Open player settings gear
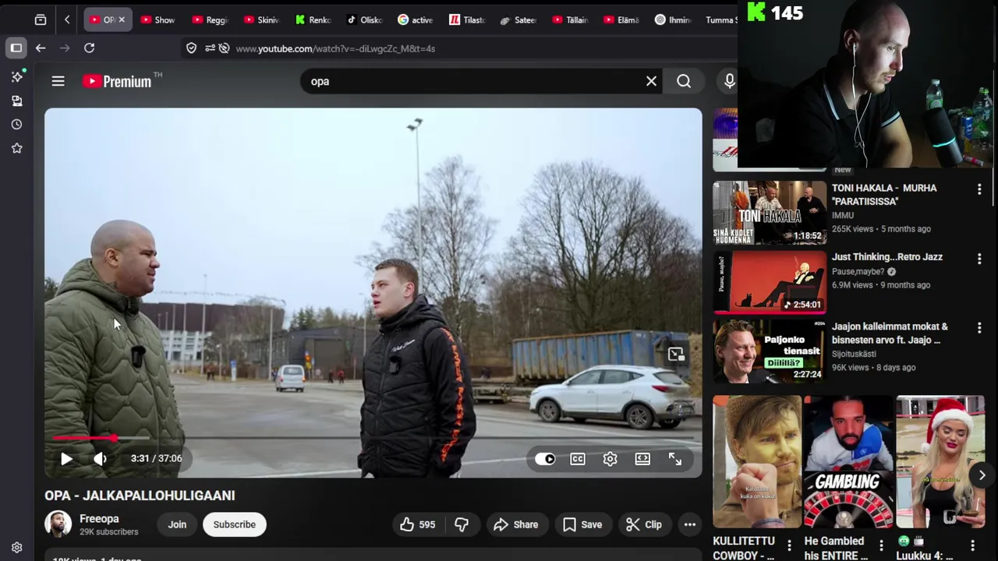Screen dimensions: 998x561 (610, 459)
